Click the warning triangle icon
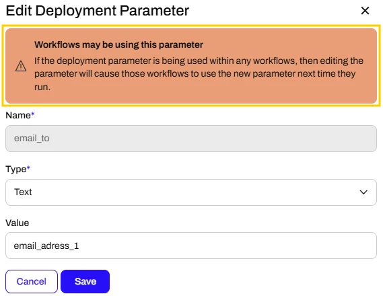Image resolution: width=383 pixels, height=296 pixels. [x=21, y=66]
